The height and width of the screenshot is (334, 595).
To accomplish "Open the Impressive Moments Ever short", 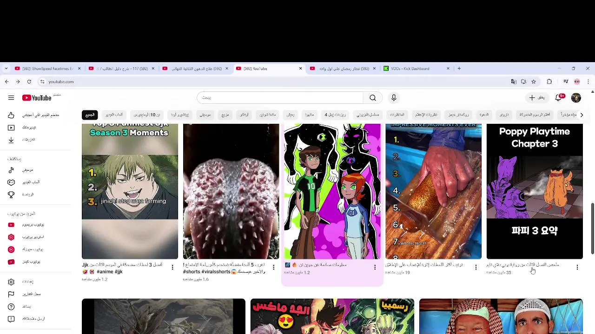I will [x=433, y=191].
